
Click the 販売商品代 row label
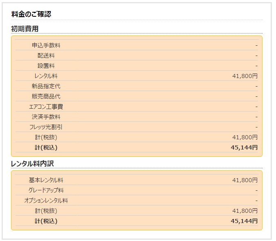tap(46, 96)
